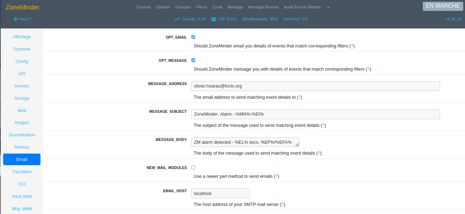Open the Console menu item
This screenshot has height=214, width=465.
(x=144, y=7)
